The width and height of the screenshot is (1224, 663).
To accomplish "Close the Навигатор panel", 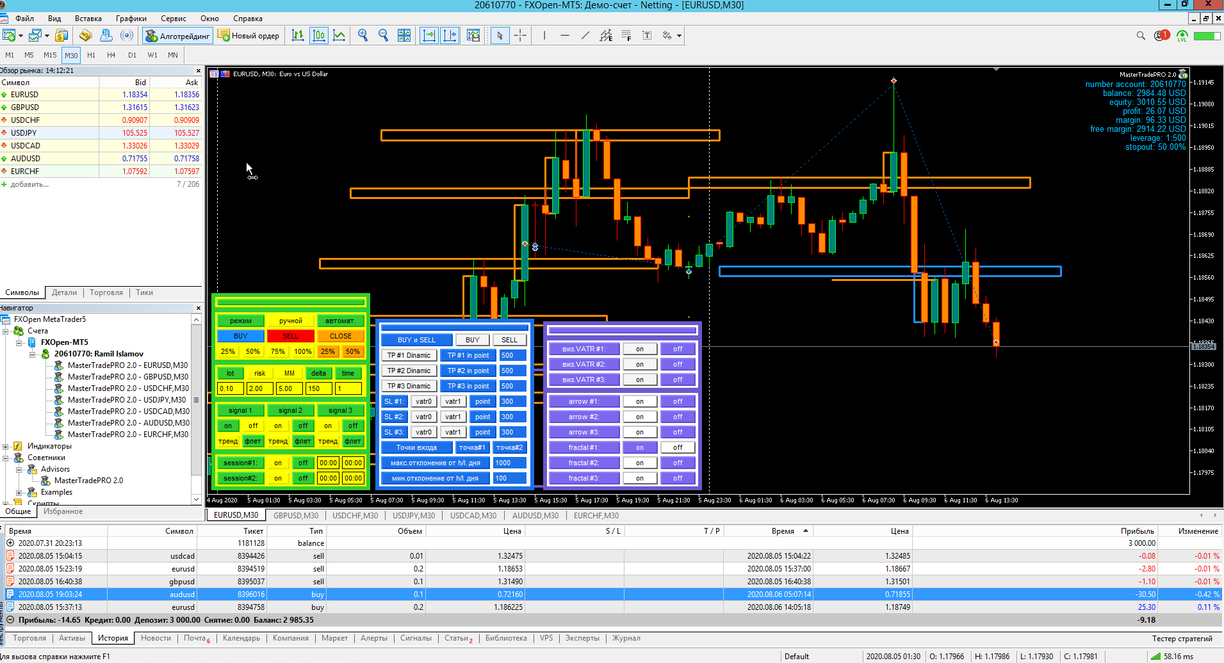I will pos(199,308).
